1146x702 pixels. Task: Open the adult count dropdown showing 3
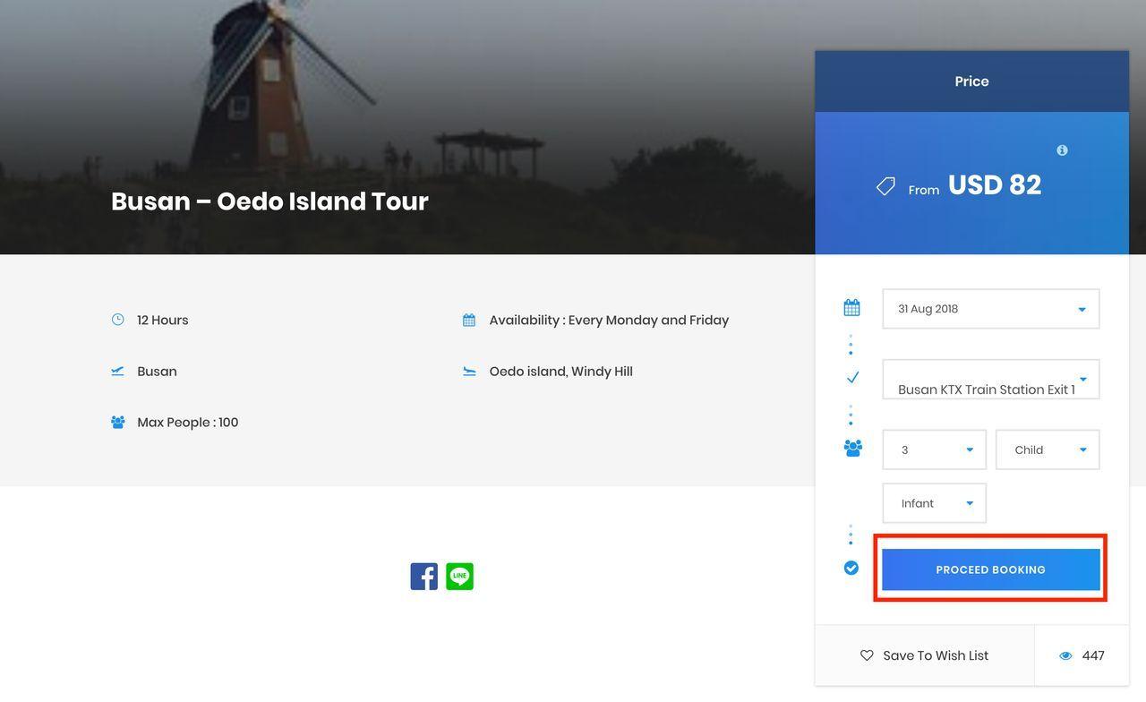click(934, 449)
